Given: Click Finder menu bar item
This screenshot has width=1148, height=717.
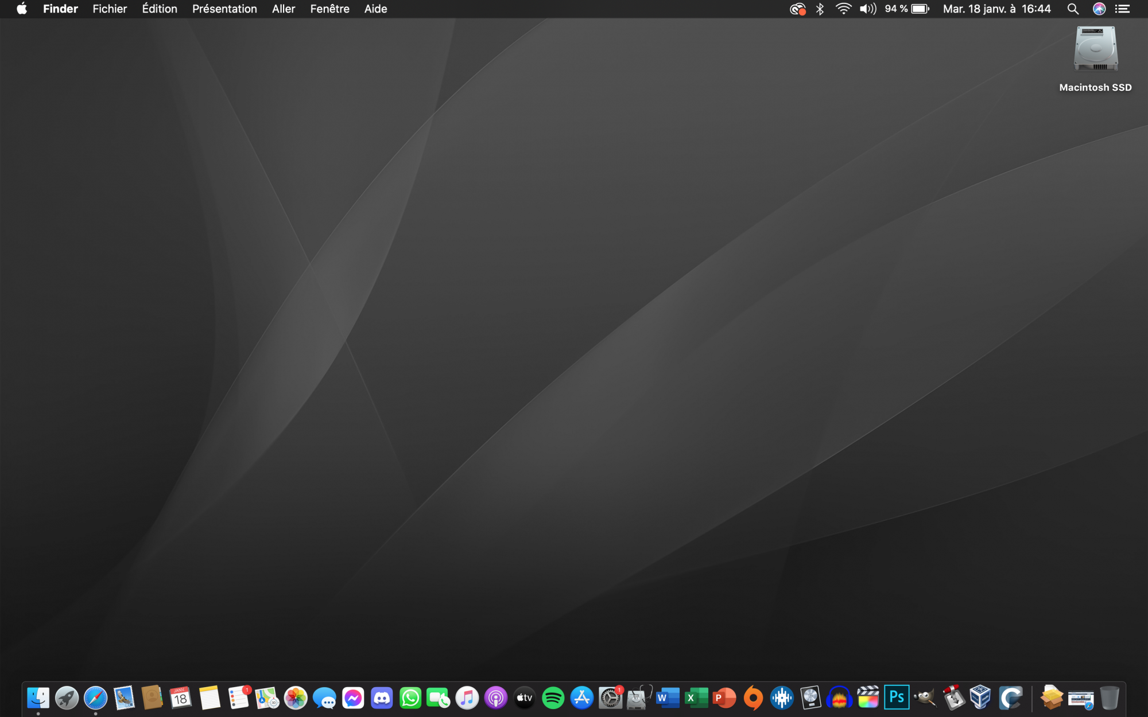Looking at the screenshot, I should (60, 9).
